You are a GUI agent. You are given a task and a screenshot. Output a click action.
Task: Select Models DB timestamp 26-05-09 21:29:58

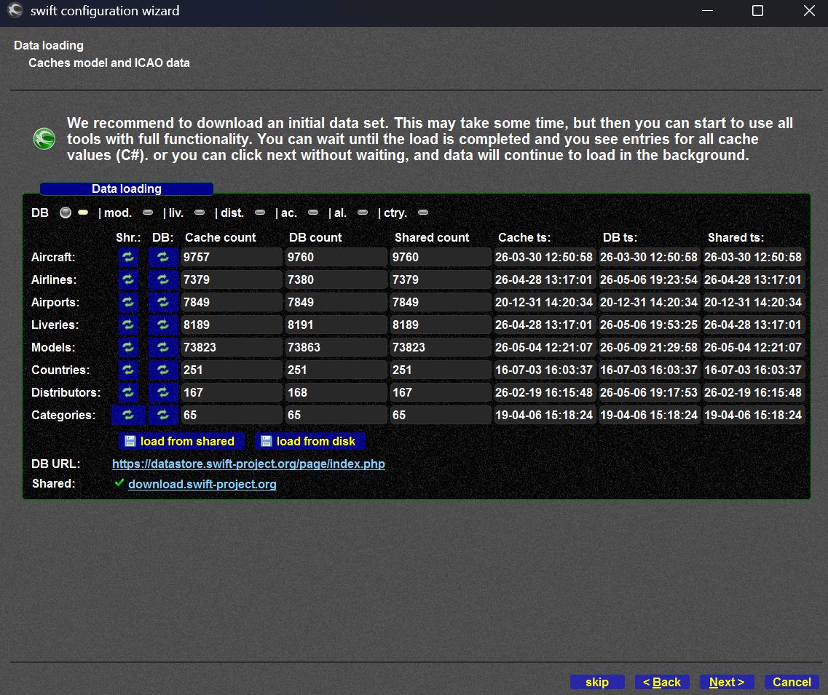pos(649,347)
